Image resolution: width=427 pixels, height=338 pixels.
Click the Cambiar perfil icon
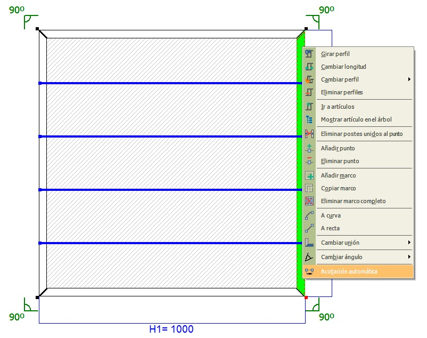(309, 79)
